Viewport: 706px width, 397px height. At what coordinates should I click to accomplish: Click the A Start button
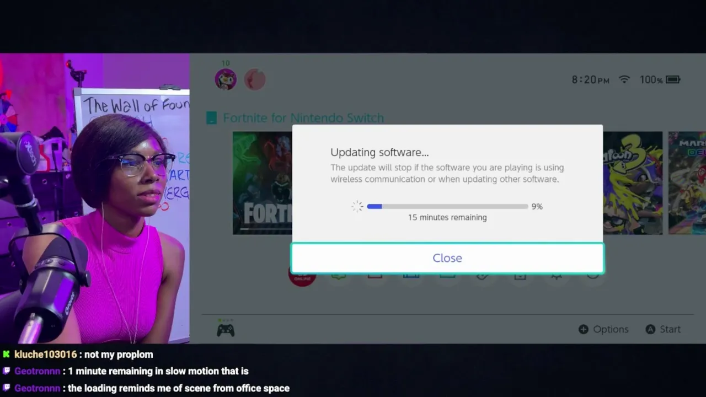(x=663, y=329)
